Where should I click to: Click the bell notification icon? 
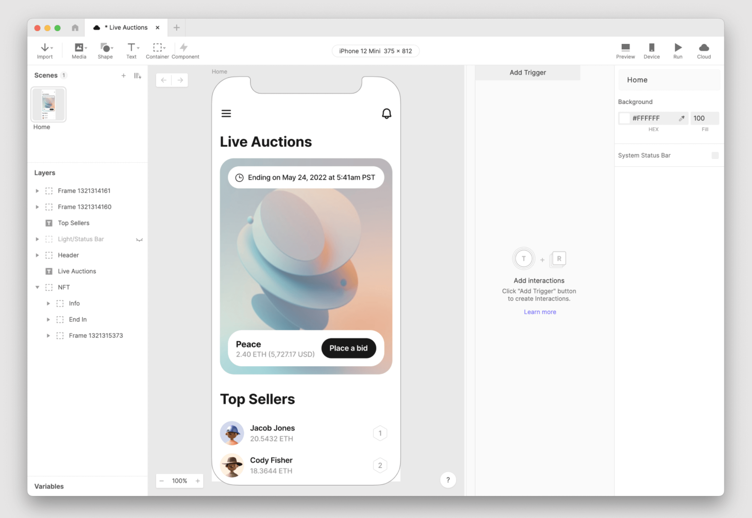pos(386,113)
